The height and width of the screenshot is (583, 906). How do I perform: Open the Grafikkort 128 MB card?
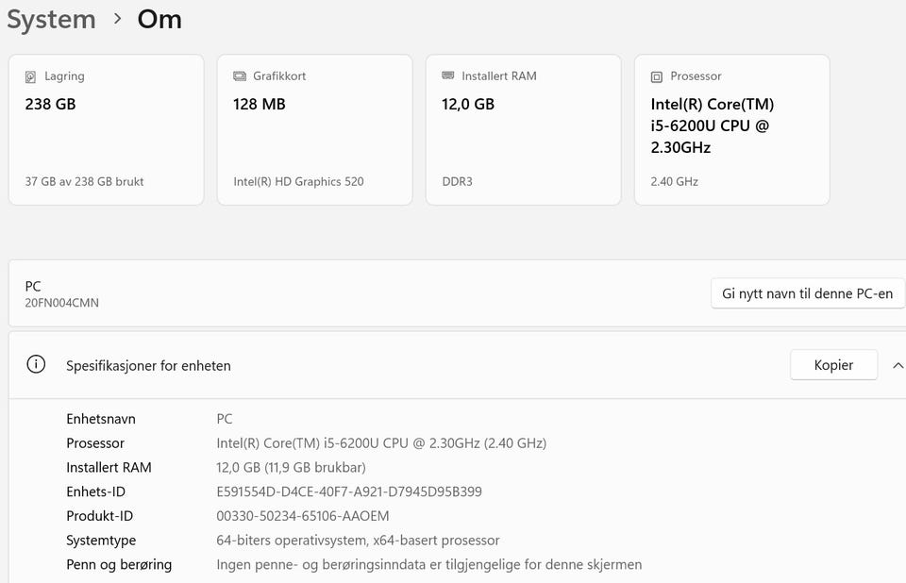tap(314, 129)
